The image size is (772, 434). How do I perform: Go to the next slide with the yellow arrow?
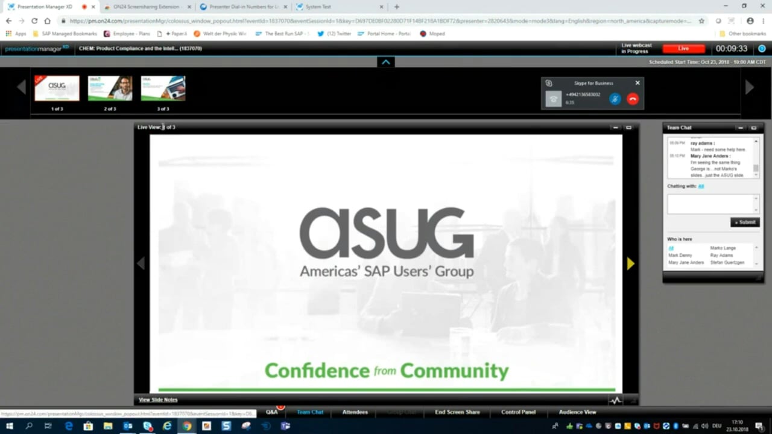[x=630, y=263]
